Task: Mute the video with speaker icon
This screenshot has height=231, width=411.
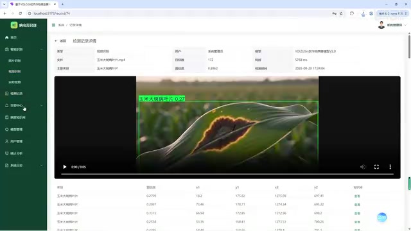Action: 363,167
